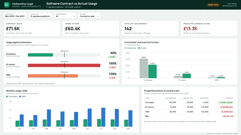Click the Over badge beside 199%
241x135 pixels.
tap(112, 67)
